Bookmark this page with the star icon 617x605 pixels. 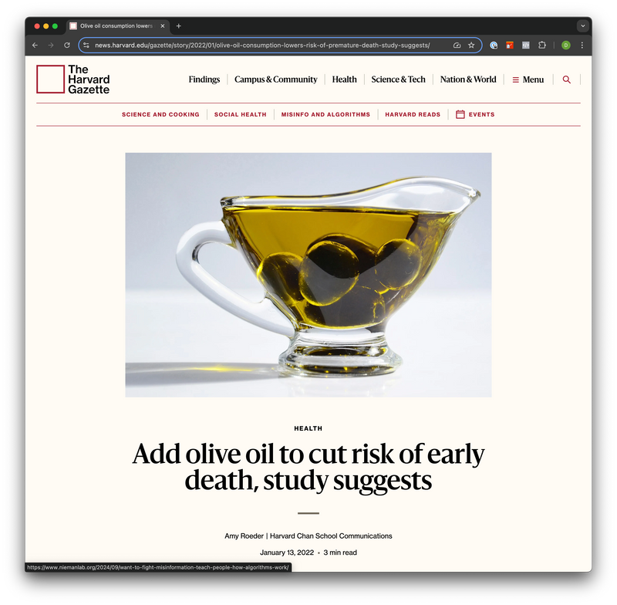click(x=471, y=46)
